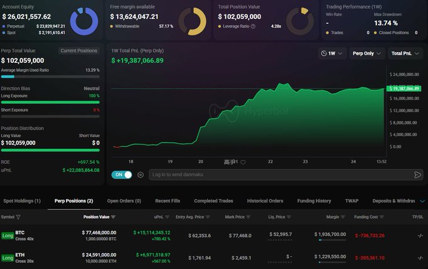Click the Perpetual legend entry
428x269 pixels.
pyautogui.click(x=13, y=26)
